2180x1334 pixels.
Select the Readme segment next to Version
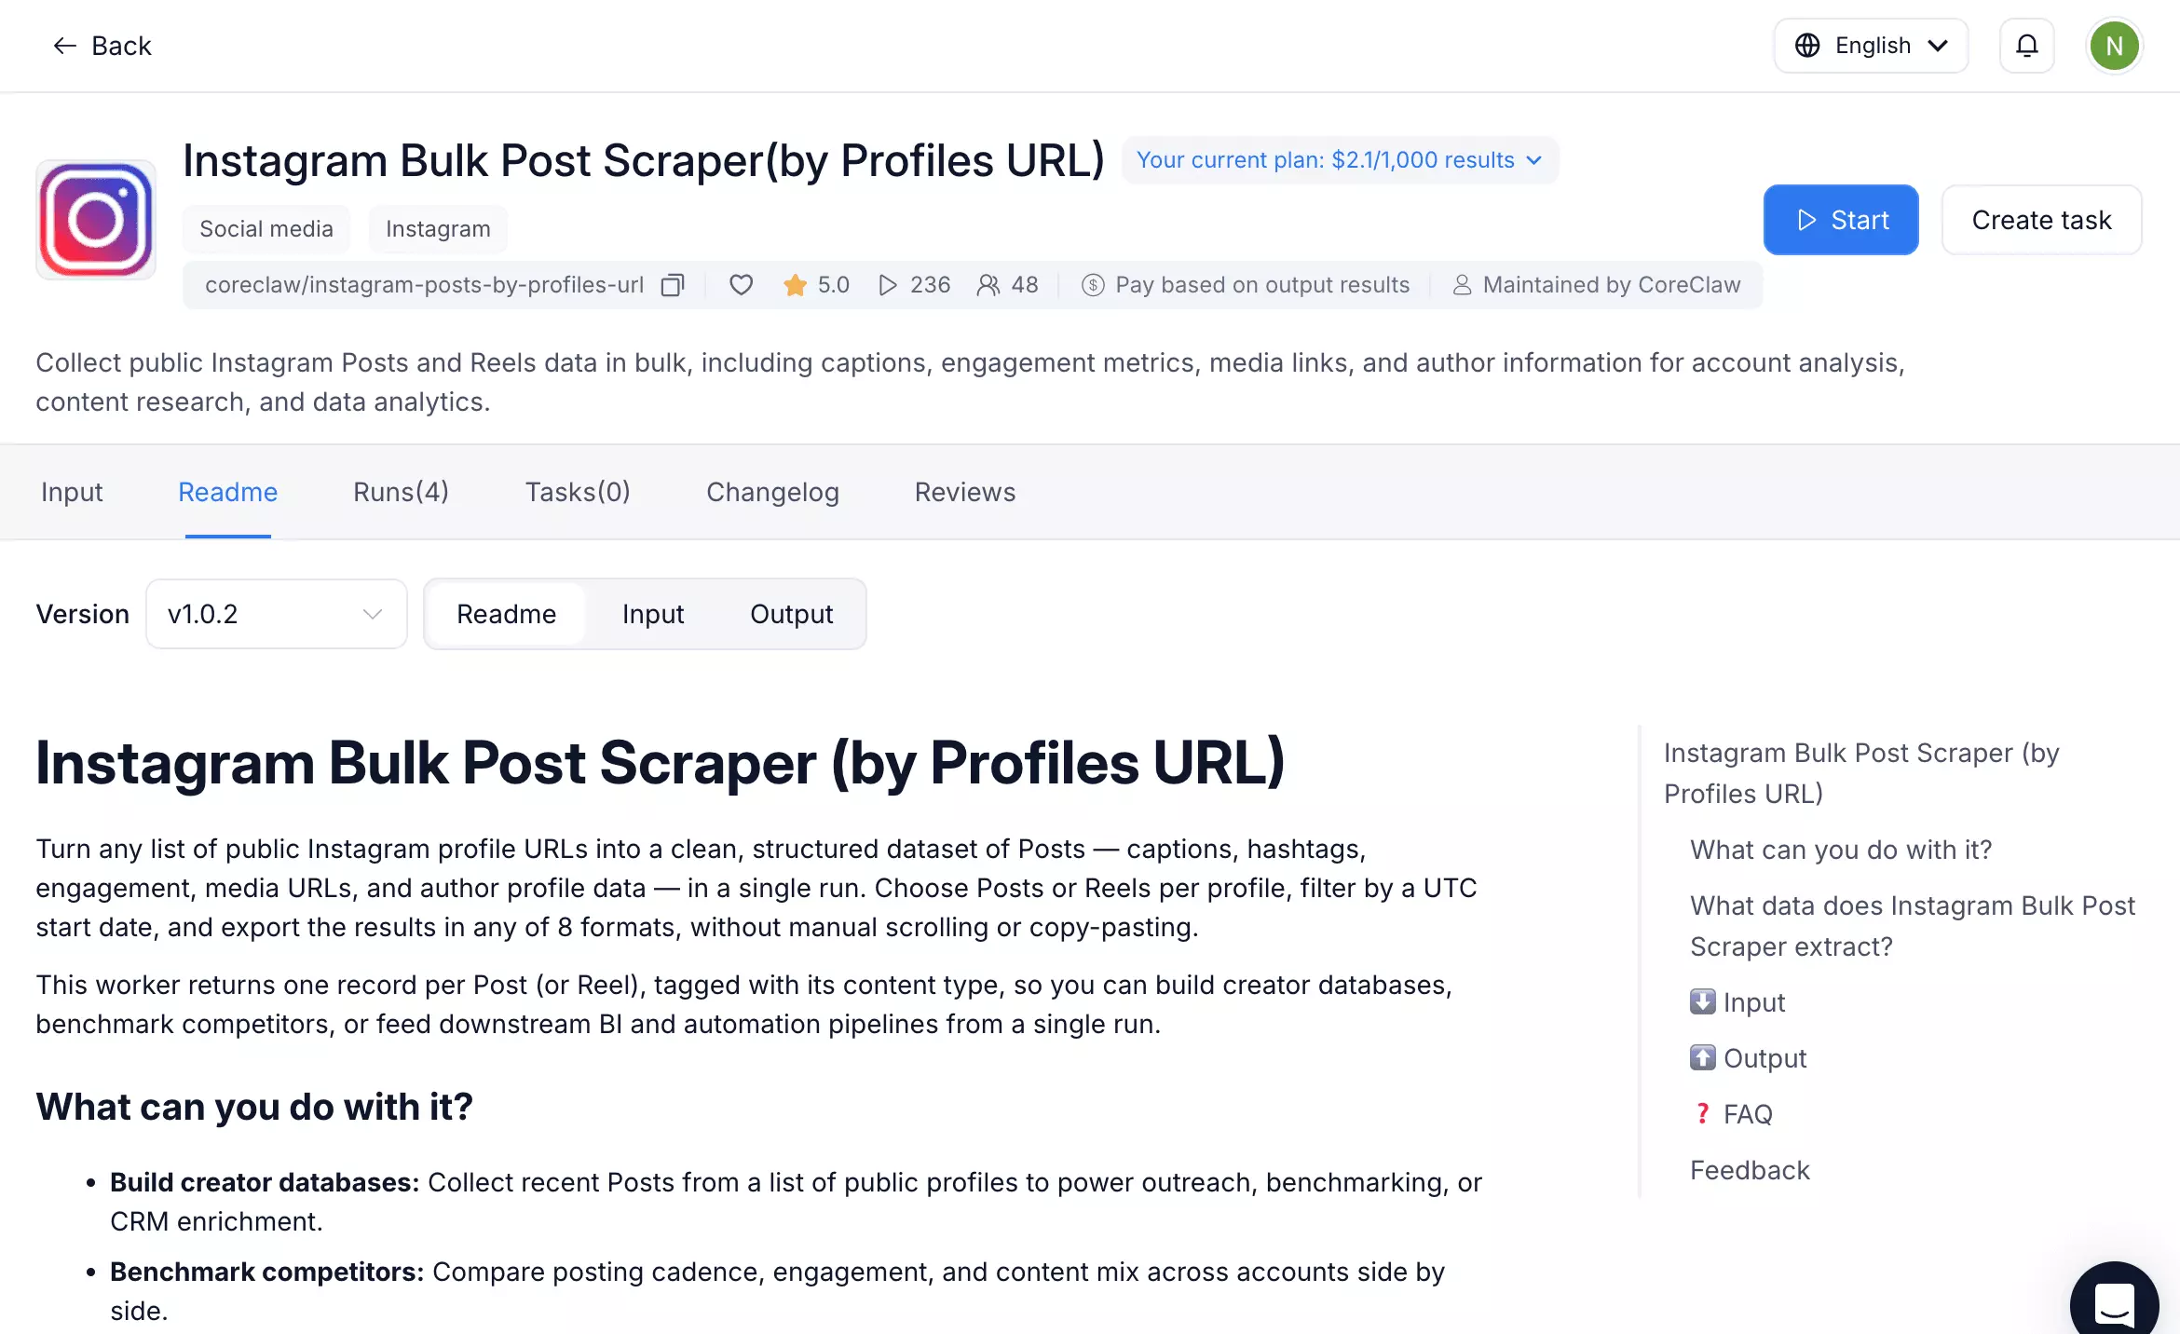(507, 614)
